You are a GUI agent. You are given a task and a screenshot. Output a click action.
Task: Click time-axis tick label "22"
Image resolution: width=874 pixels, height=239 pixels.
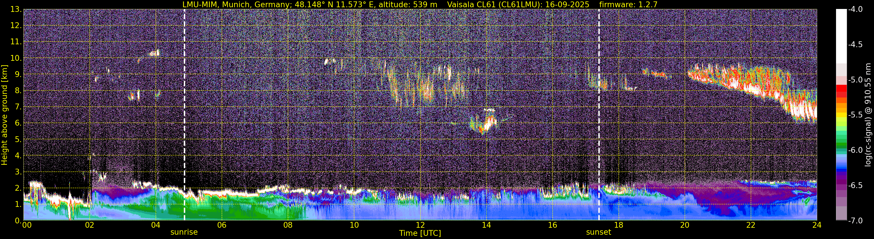(x=751, y=225)
